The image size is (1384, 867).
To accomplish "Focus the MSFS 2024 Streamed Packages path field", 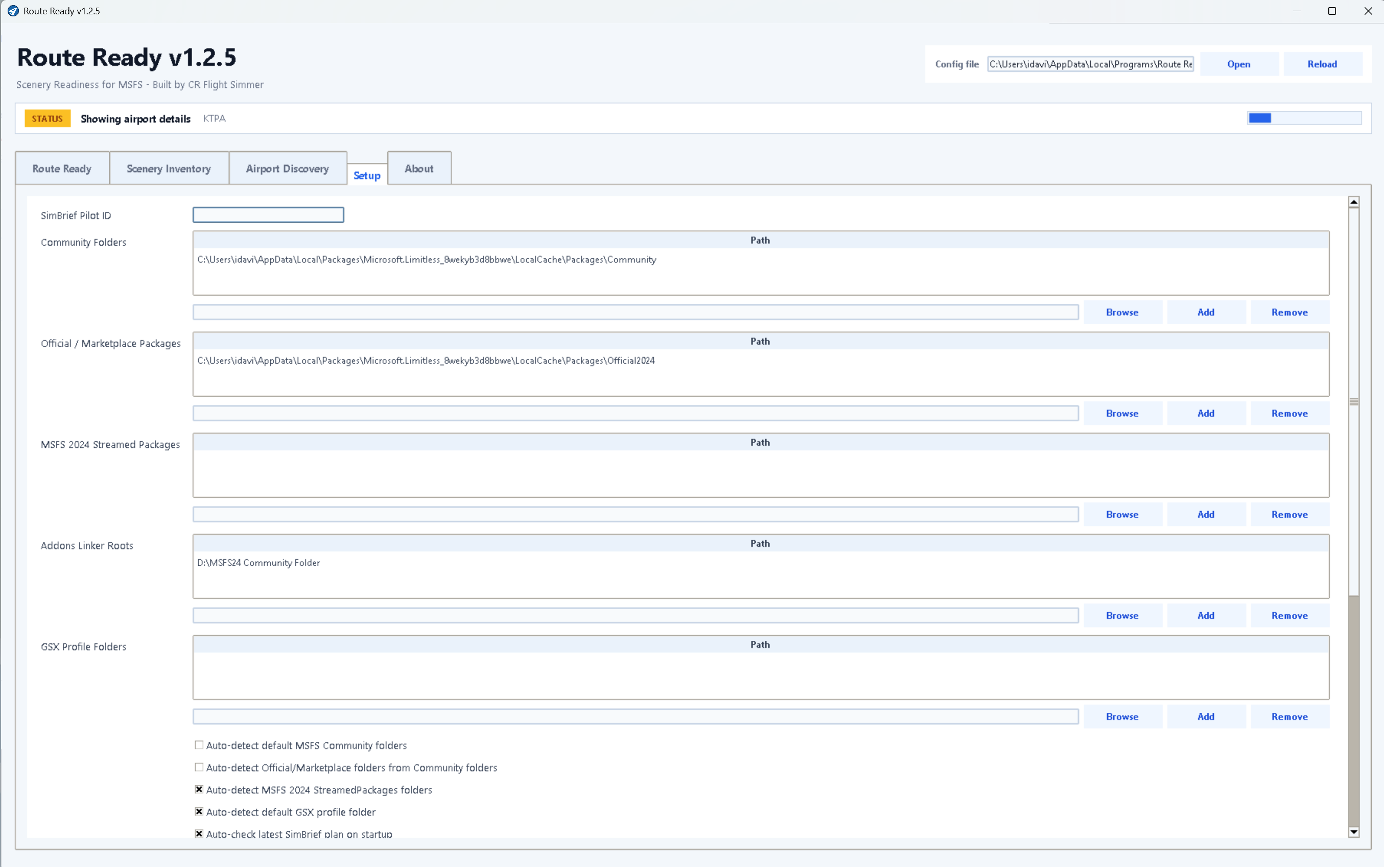I will point(636,514).
